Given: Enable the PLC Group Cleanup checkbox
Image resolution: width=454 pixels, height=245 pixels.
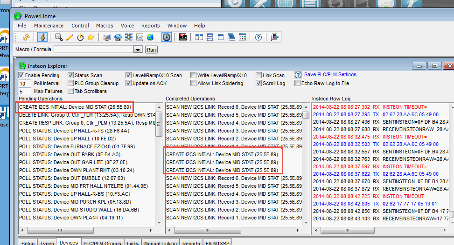Looking at the screenshot, I should [70, 83].
